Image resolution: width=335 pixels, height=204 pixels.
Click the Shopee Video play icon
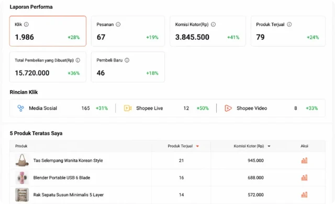coord(228,108)
